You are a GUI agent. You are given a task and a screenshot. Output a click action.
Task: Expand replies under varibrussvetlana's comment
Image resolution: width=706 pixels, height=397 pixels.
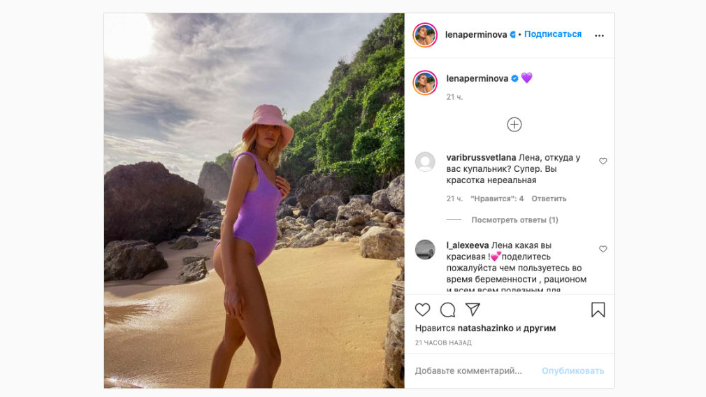[514, 220]
